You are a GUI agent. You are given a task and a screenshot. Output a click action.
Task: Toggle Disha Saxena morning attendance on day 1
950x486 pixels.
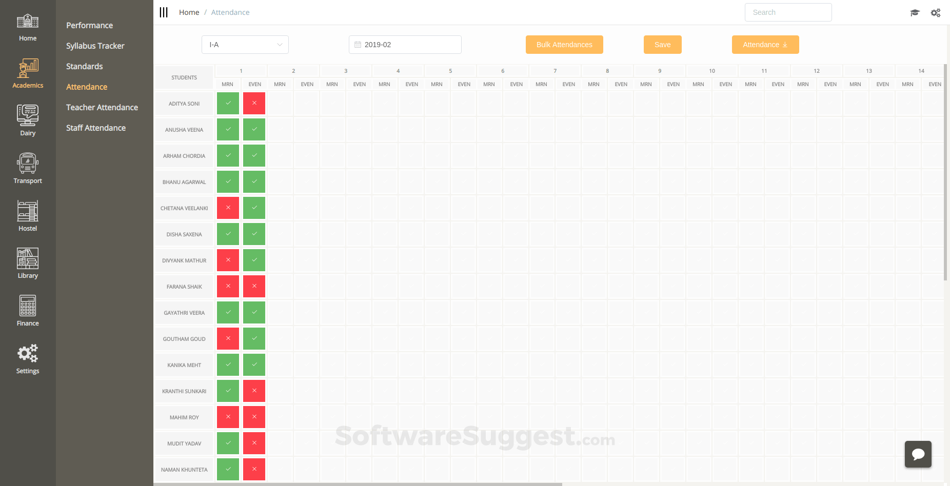[x=228, y=234]
